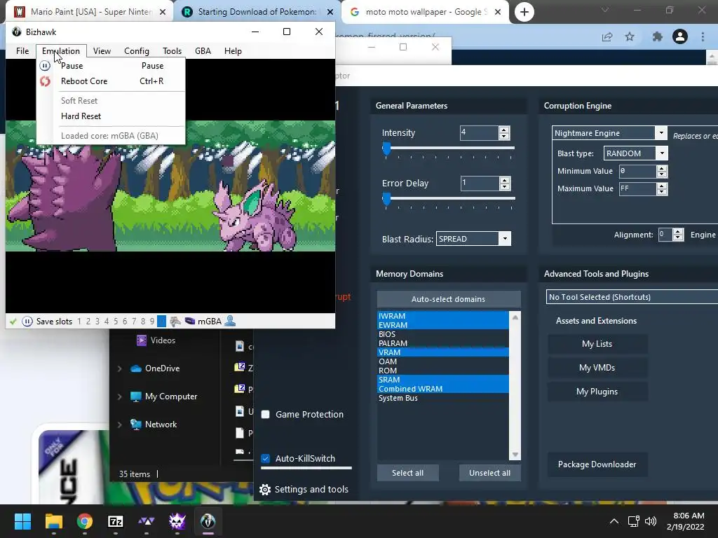
Task: Open 7-Zip from the taskbar
Action: click(116, 521)
